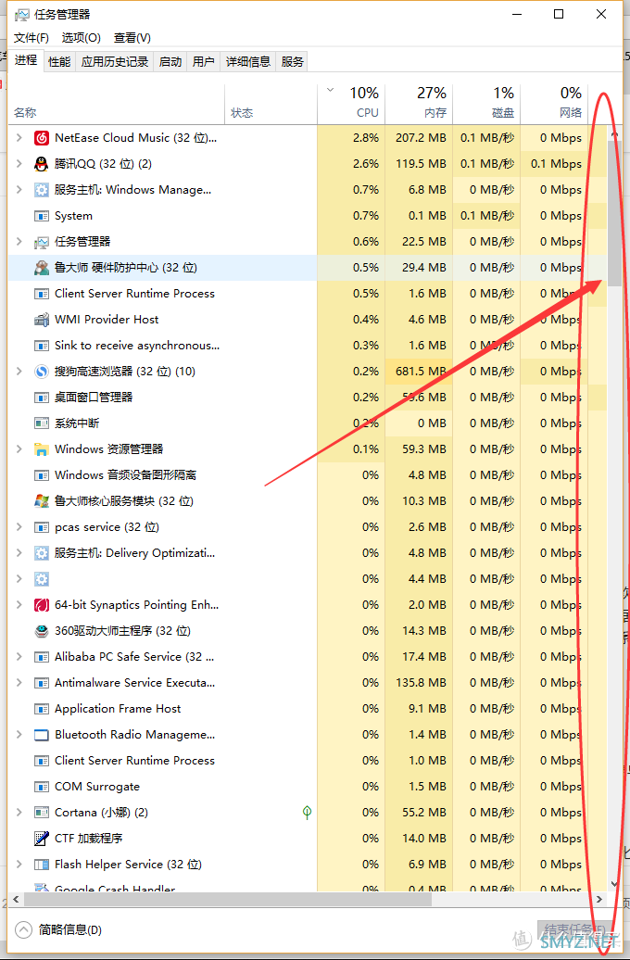Click the horizontal scrollbar left arrow
This screenshot has height=960, width=630.
[16, 900]
